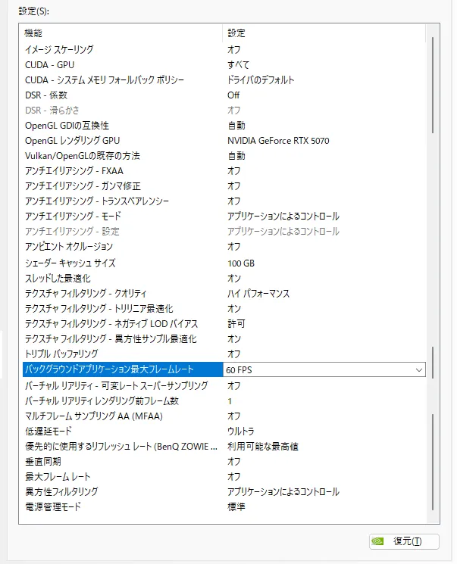This screenshot has width=457, height=564.
Task: Select マルチフレーム サンプリング AA (MFAA) row
Action: (224, 416)
